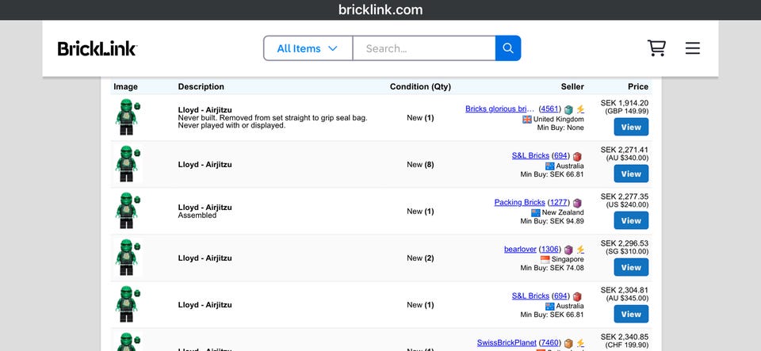Click the teal store cube icon beside Bricks glorious

point(568,109)
